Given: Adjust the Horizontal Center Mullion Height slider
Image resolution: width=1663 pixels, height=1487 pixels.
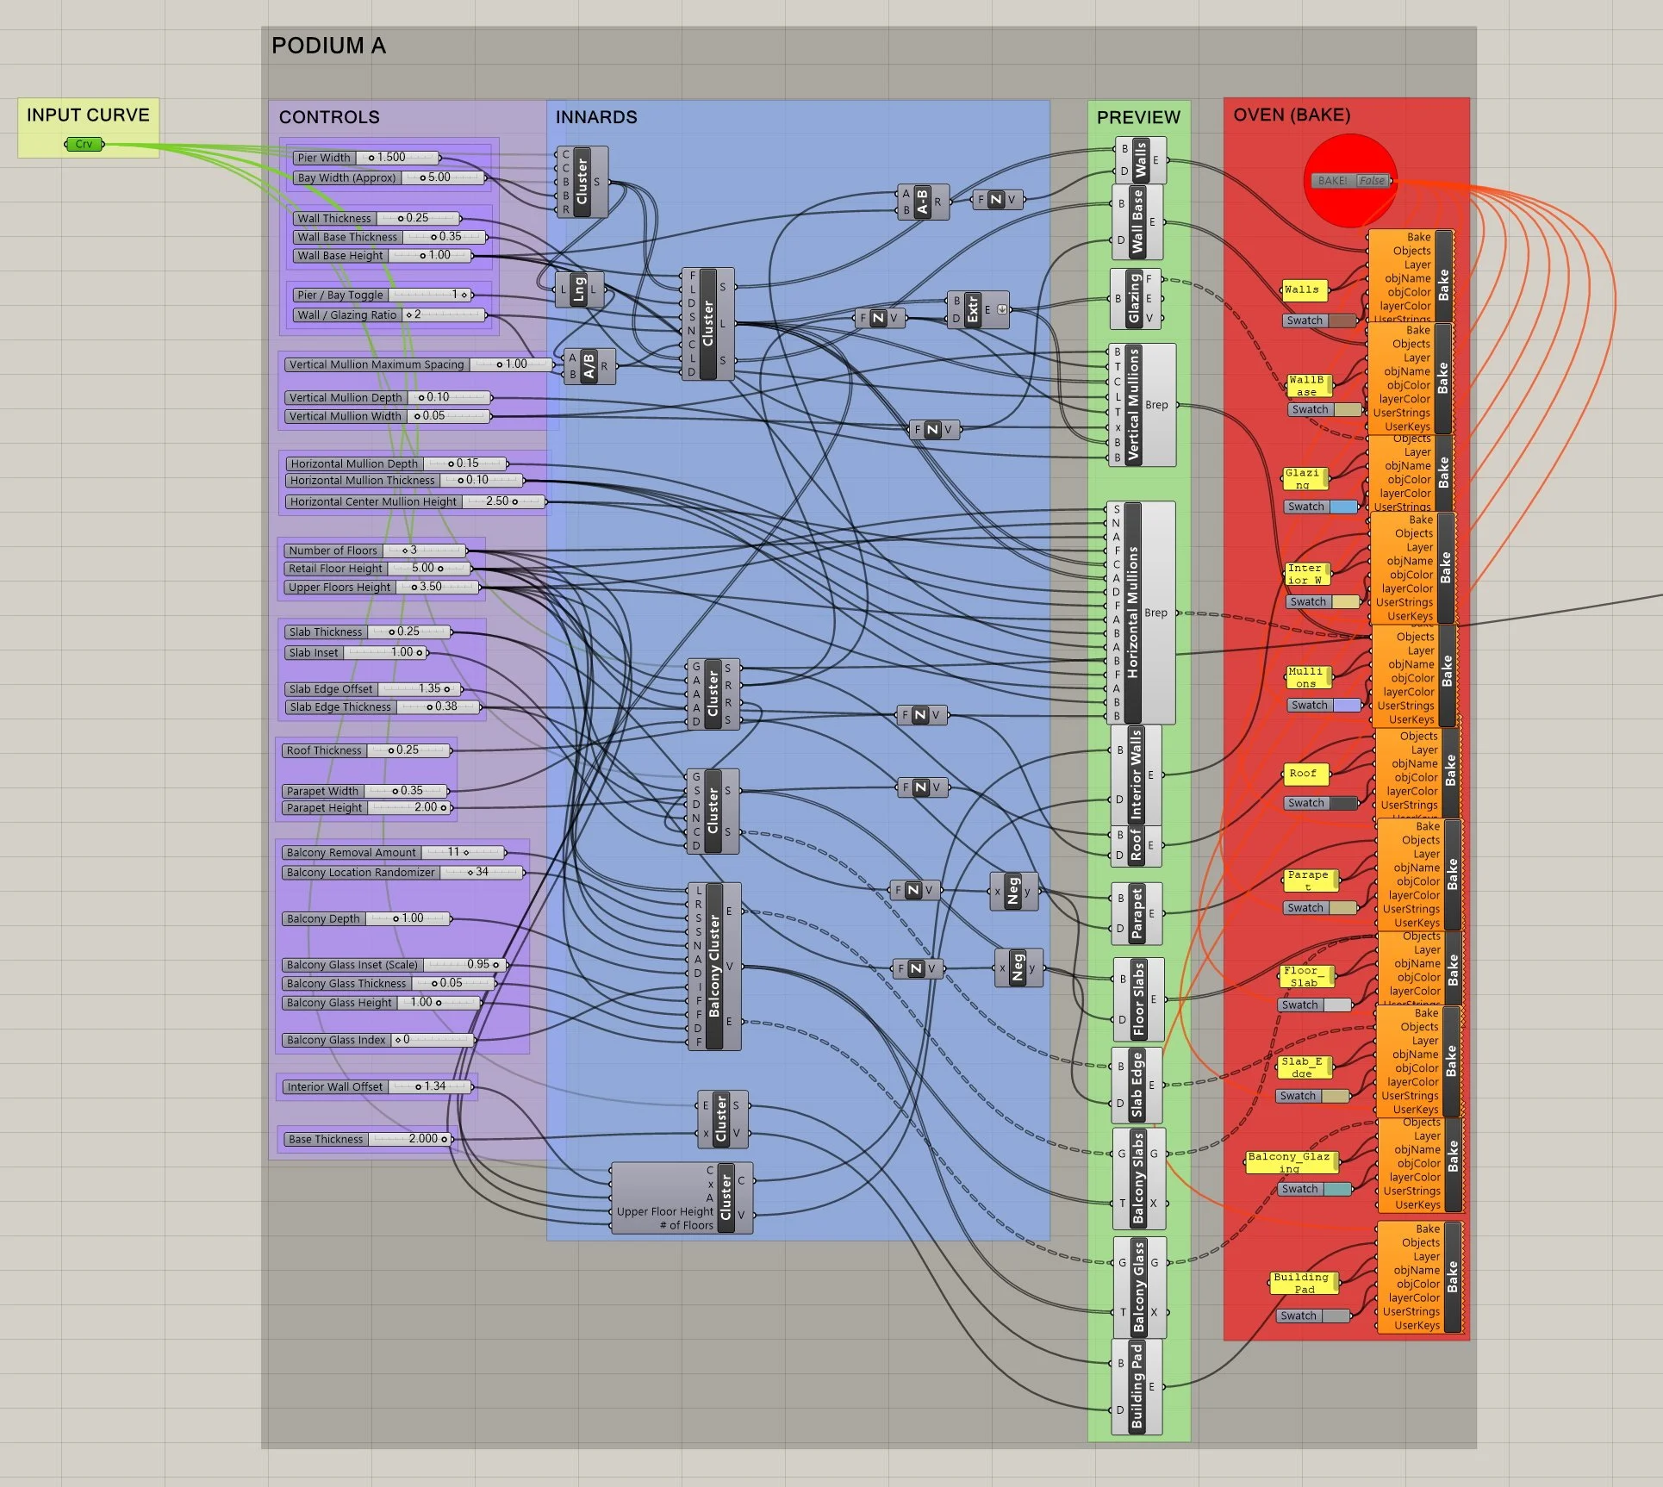Looking at the screenshot, I should click(x=415, y=501).
